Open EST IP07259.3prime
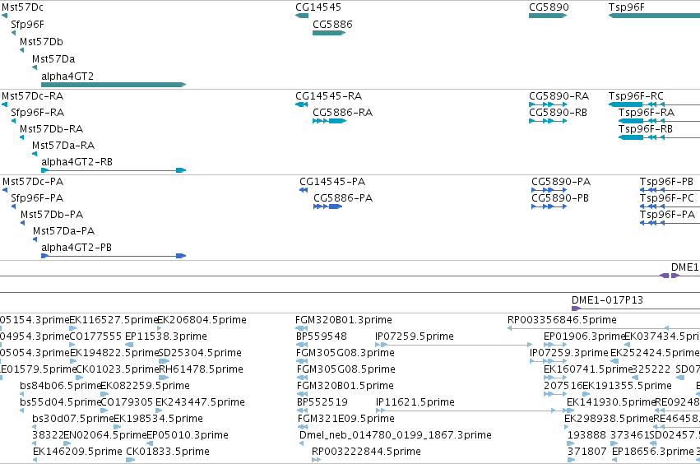This screenshot has width=700, height=464. [x=569, y=353]
